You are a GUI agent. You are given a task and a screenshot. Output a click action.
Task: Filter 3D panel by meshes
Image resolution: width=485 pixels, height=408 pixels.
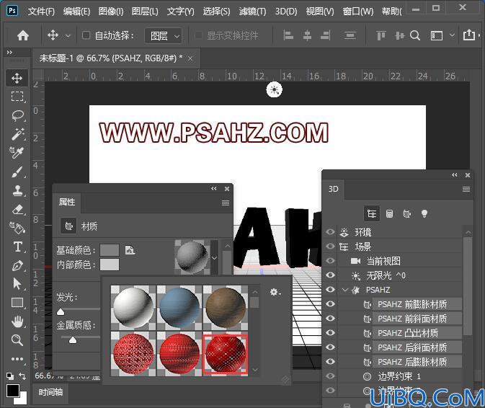coord(389,213)
